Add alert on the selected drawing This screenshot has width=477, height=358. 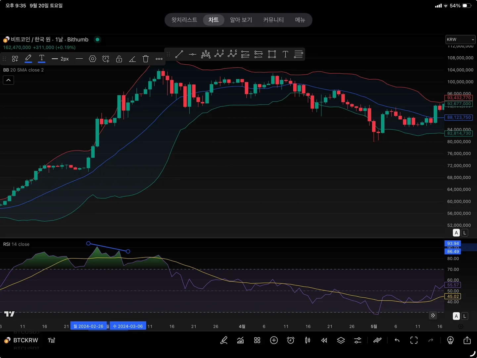[106, 59]
